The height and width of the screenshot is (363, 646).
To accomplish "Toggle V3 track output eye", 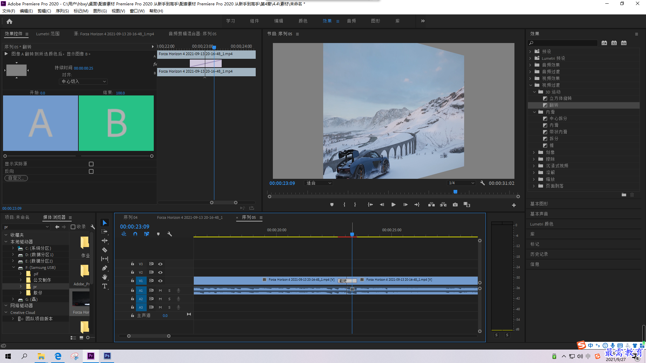I will [x=160, y=264].
